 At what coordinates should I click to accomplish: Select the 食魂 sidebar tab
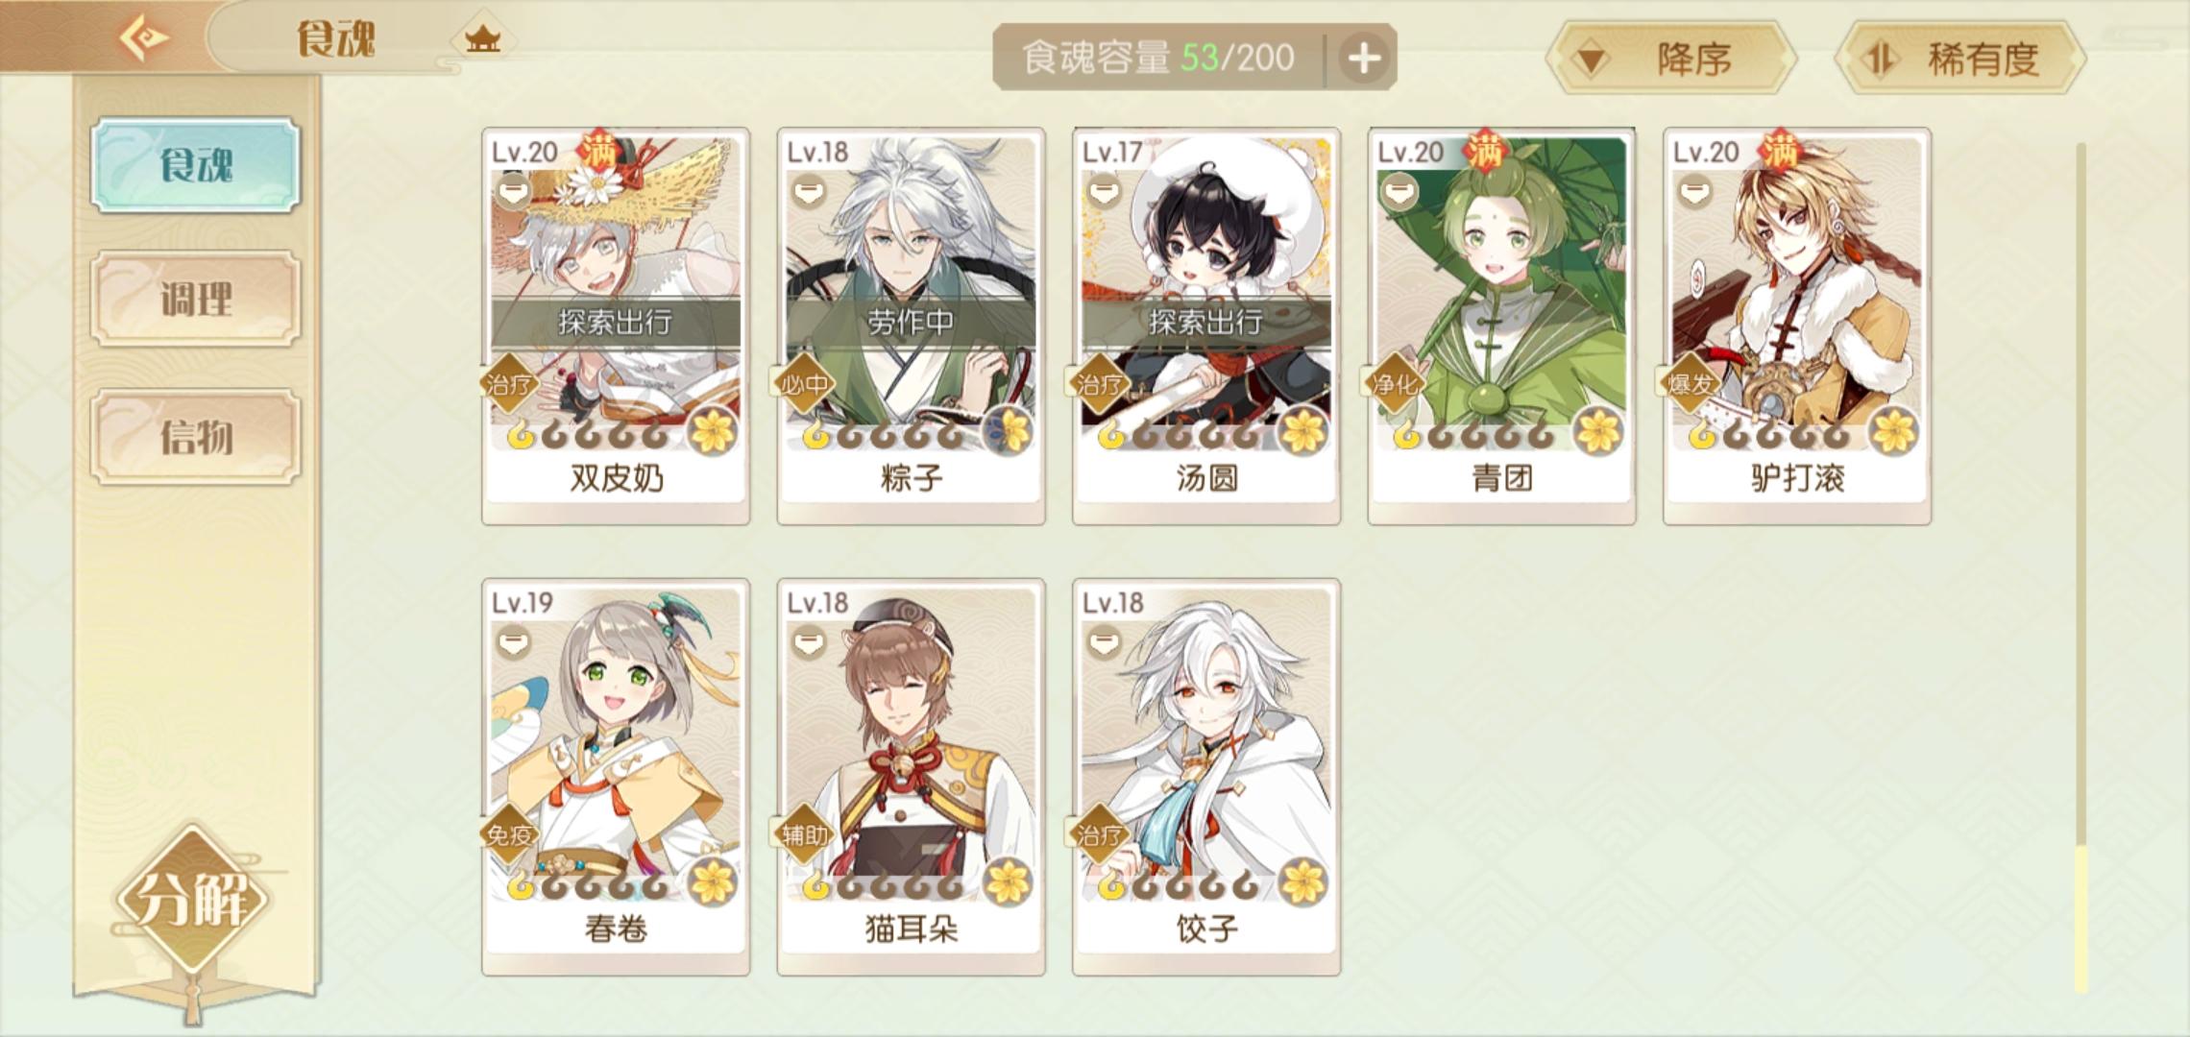click(196, 165)
